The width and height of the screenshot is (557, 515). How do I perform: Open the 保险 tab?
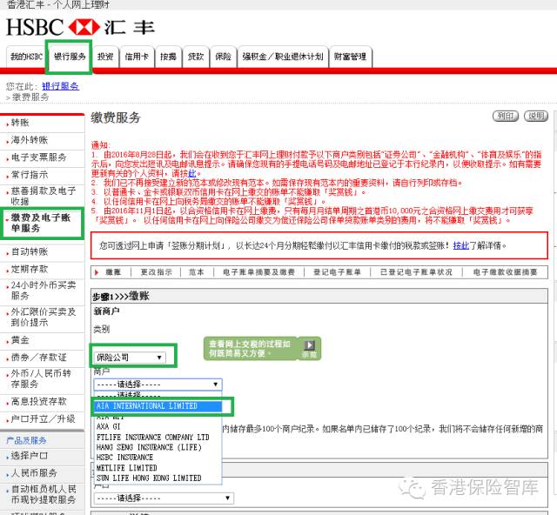pos(223,57)
